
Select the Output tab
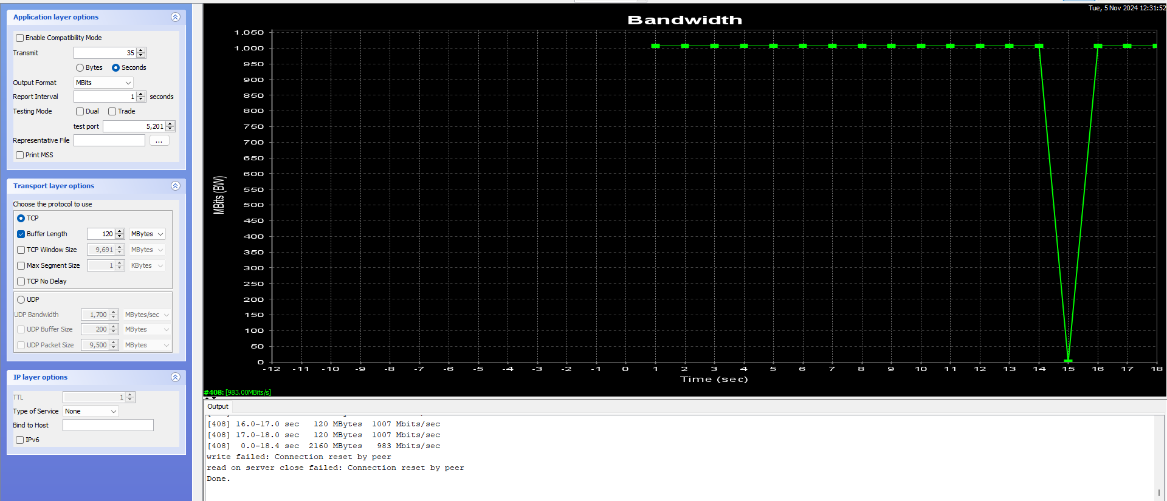[x=218, y=406]
